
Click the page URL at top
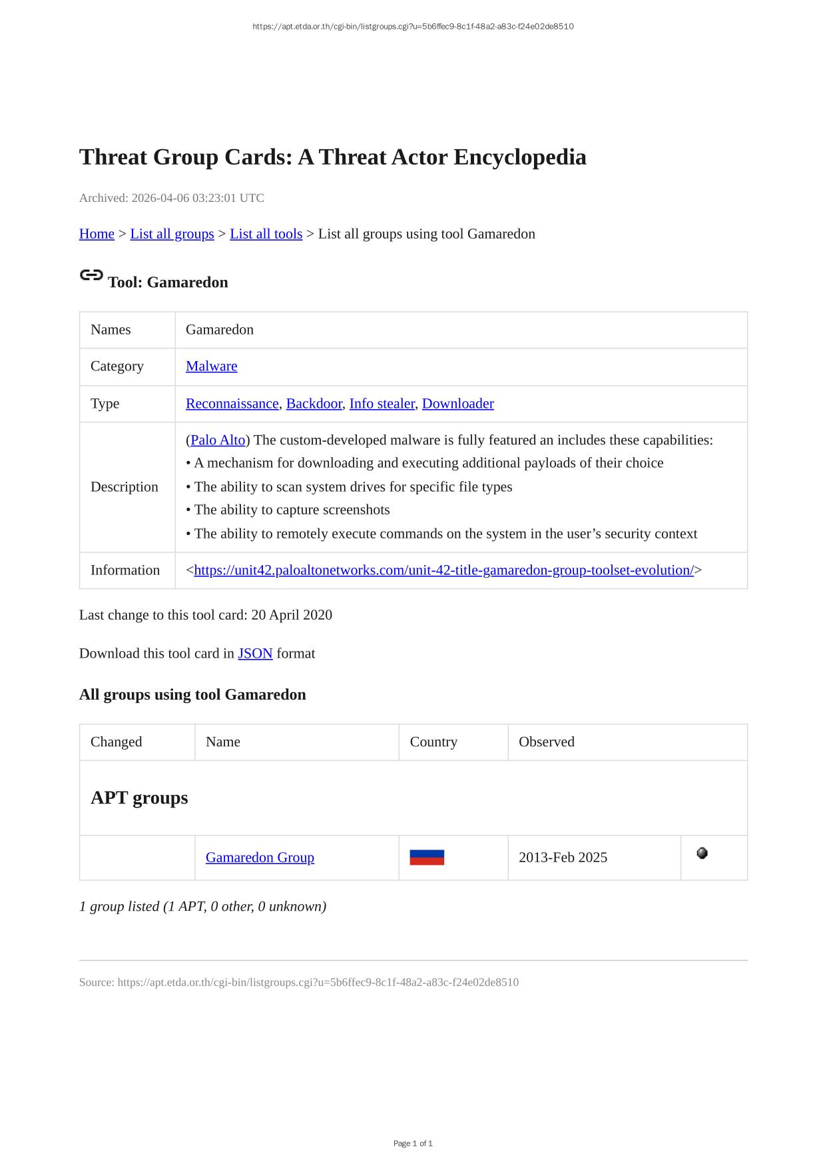point(413,27)
